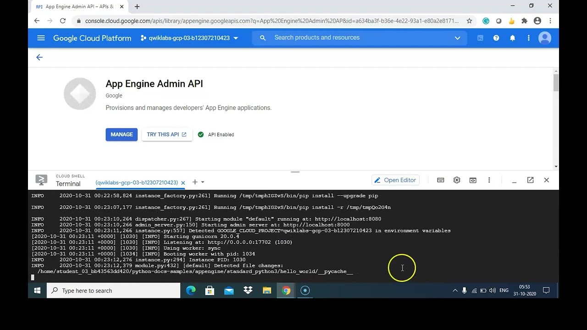The image size is (587, 330).
Task: Click the Google Cloud Platform logo text
Action: [x=92, y=38]
